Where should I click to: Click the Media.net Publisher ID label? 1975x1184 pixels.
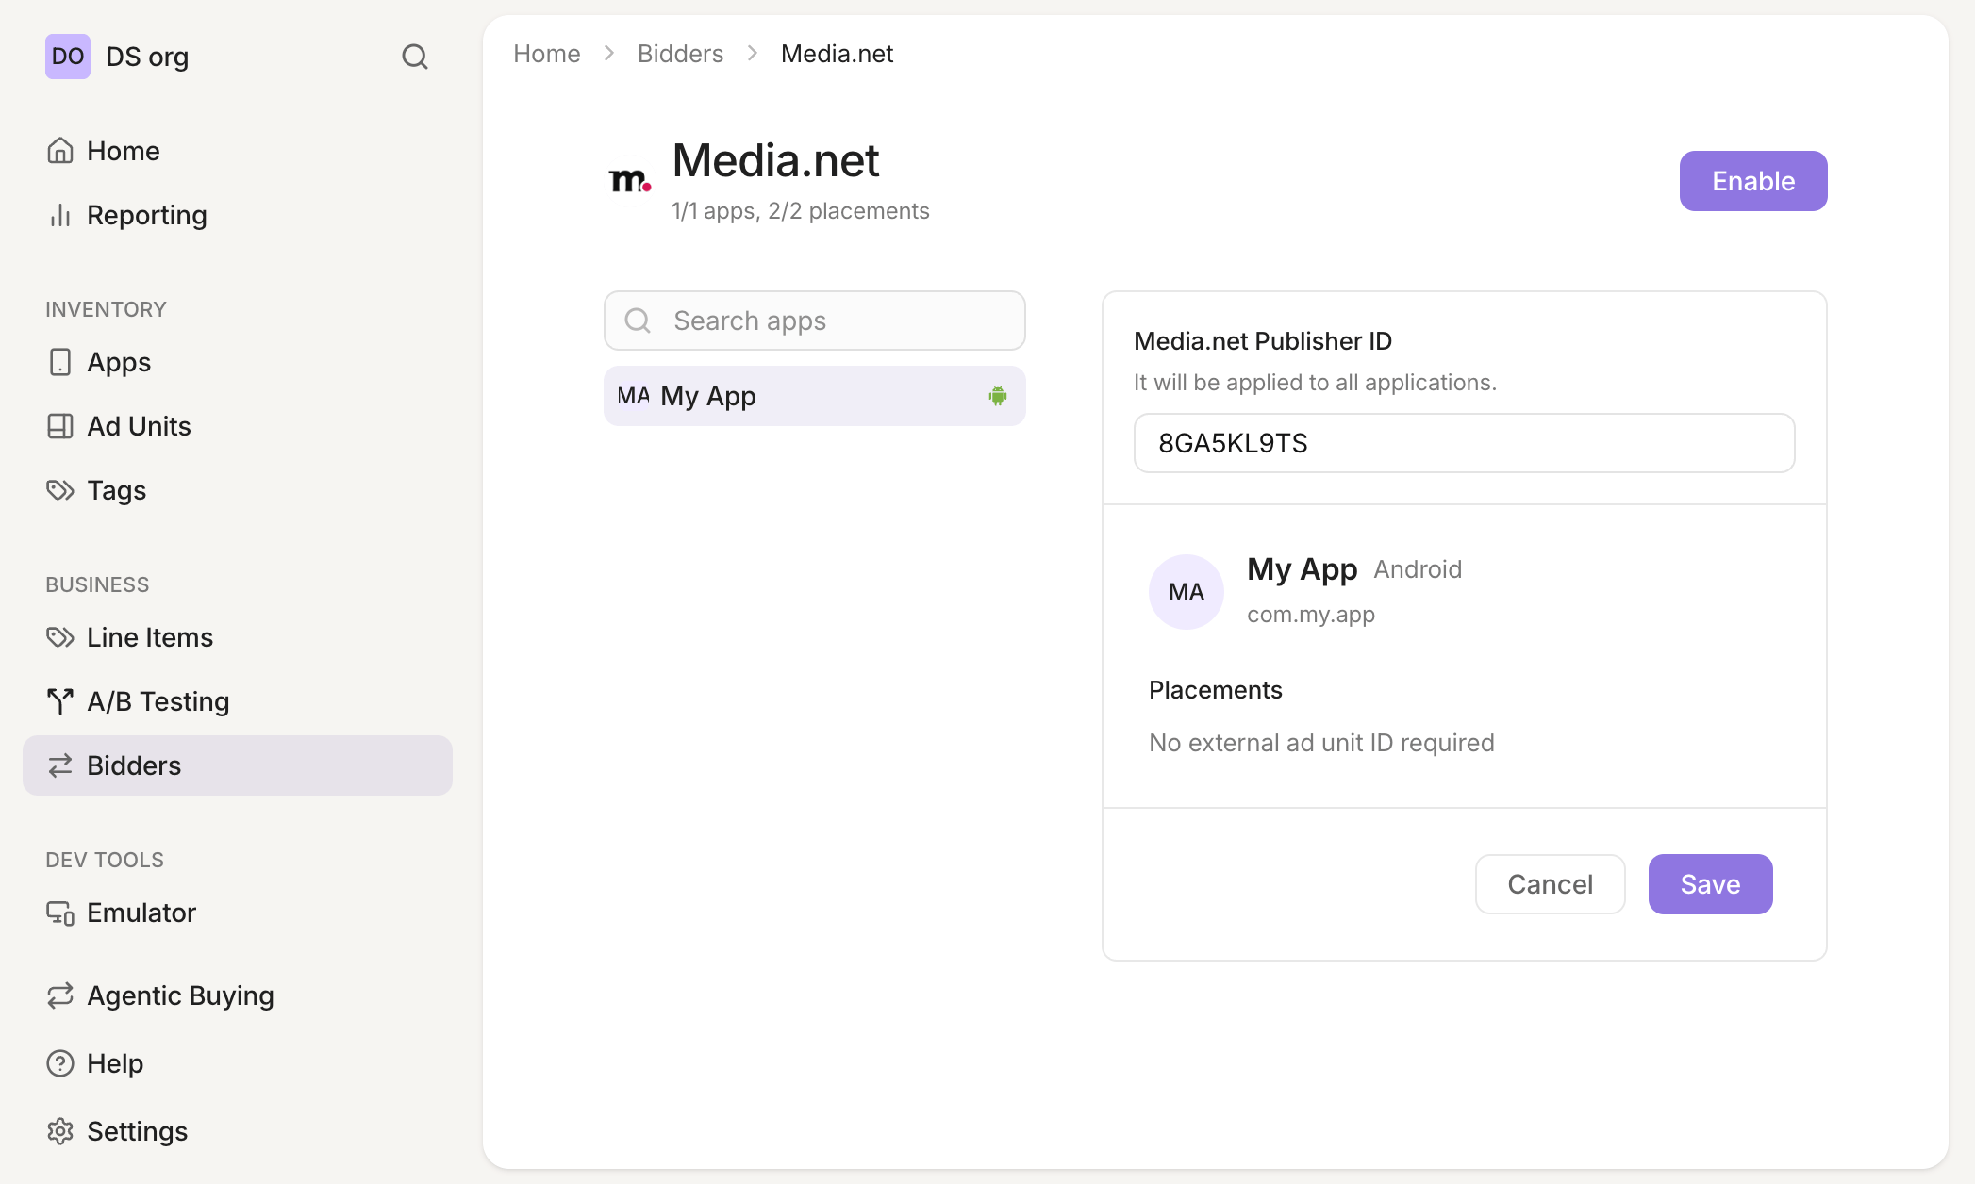[x=1263, y=341]
